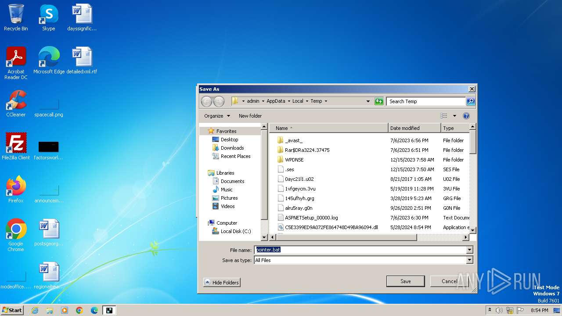Open Acrobat Reader DC shortcut
This screenshot has width=562, height=316.
point(16,63)
